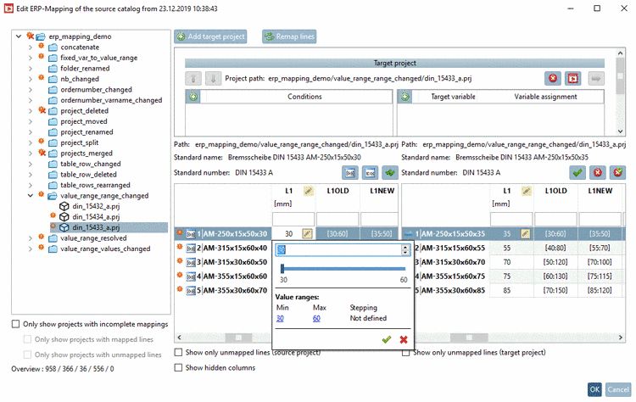
Task: Add a new condition with the green plus icon
Action: 193,97
